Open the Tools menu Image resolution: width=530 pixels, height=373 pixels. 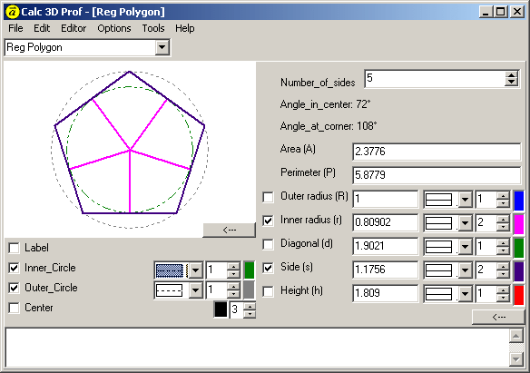pyautogui.click(x=153, y=28)
